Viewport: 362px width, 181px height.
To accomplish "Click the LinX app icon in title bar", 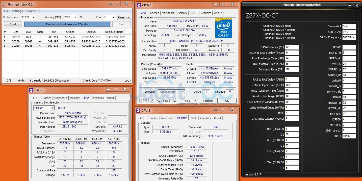I will pos(4,4).
